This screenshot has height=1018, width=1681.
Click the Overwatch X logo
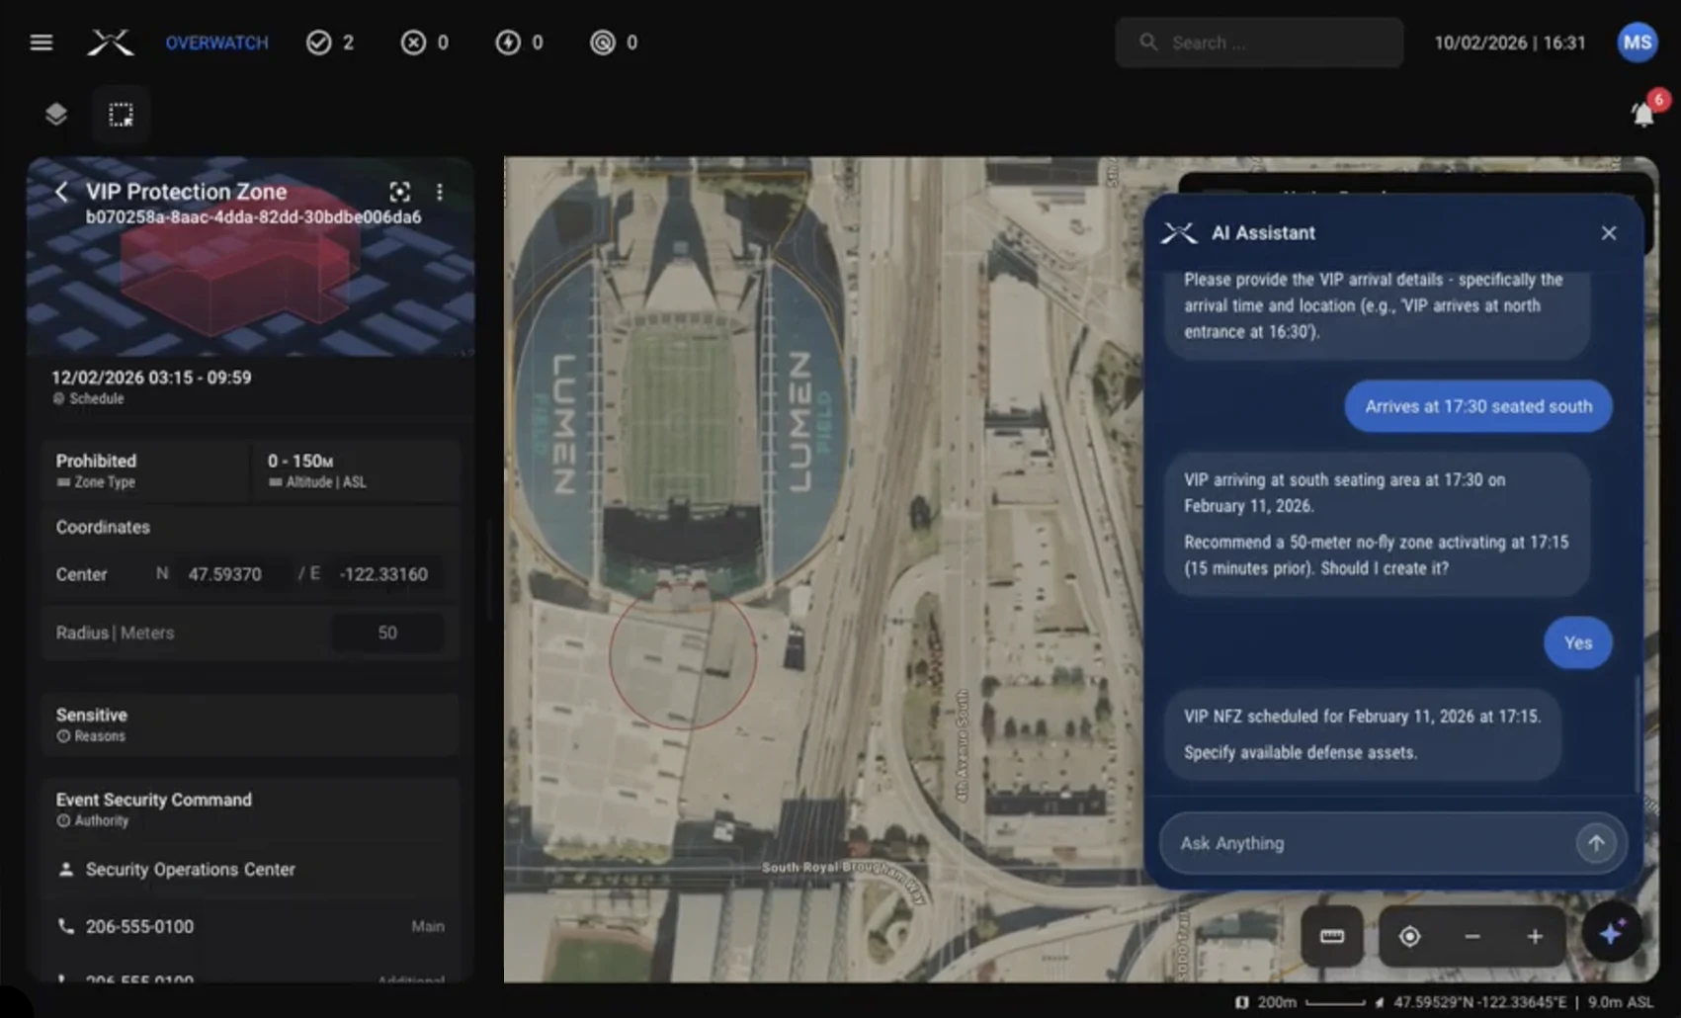click(110, 42)
